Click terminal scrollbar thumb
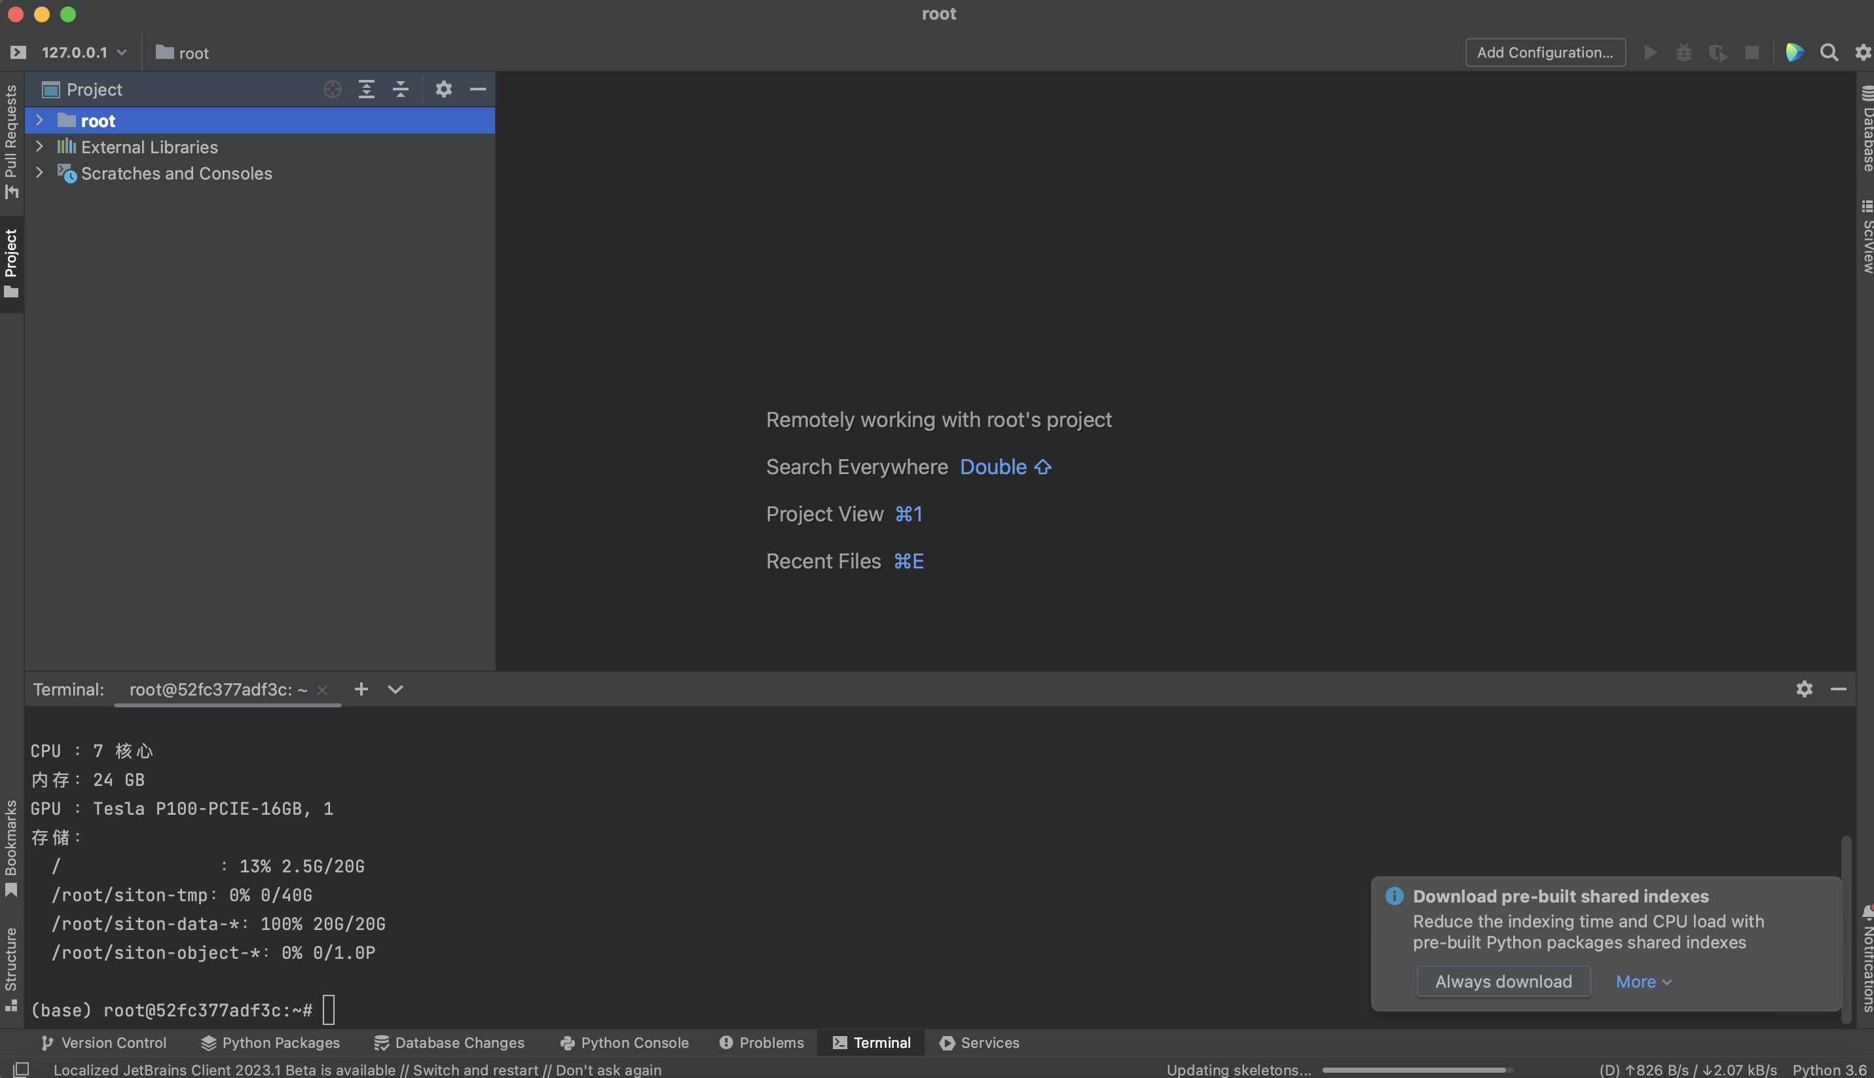 pyautogui.click(x=1846, y=929)
